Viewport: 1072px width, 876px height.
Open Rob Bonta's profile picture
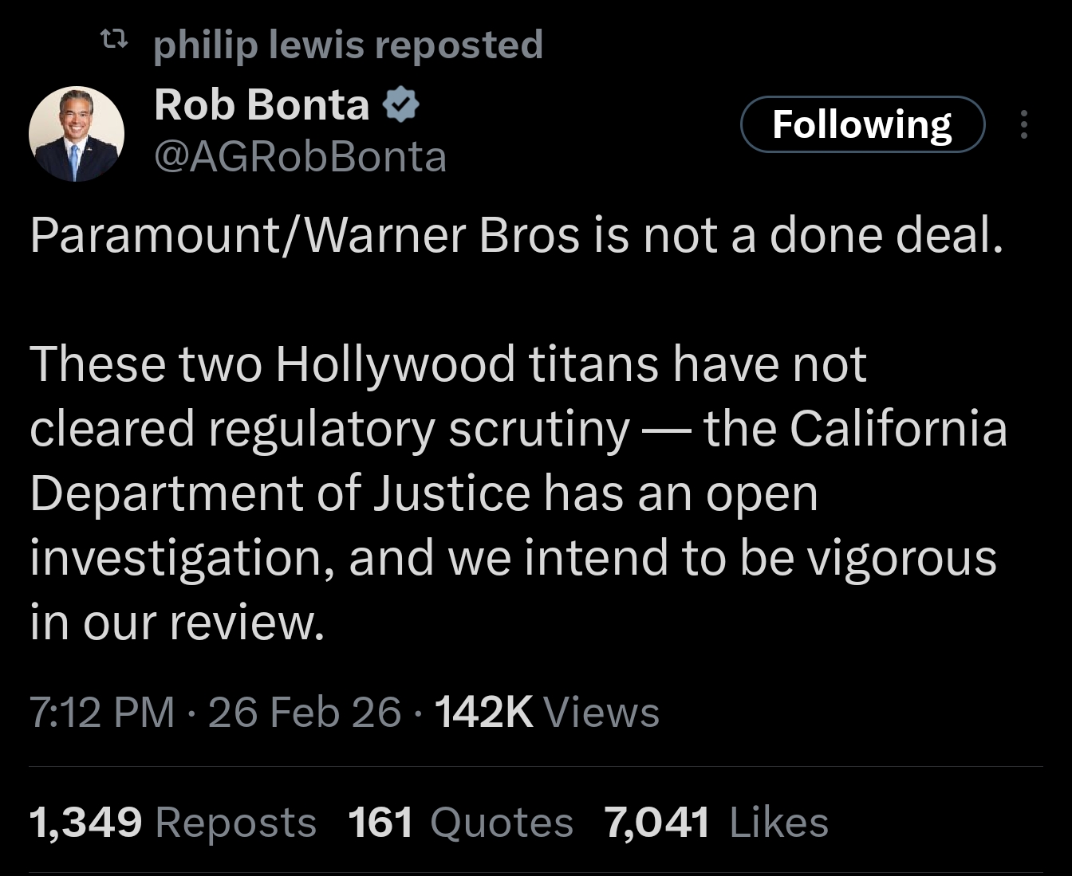(x=77, y=133)
